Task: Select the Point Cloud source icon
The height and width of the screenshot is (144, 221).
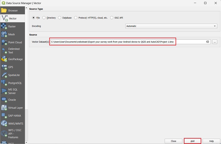Action: pos(4,42)
